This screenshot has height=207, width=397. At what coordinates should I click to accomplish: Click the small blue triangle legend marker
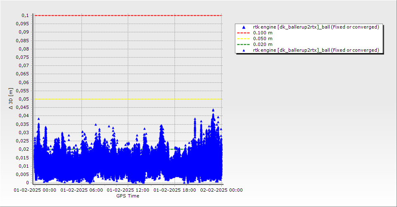244,50
